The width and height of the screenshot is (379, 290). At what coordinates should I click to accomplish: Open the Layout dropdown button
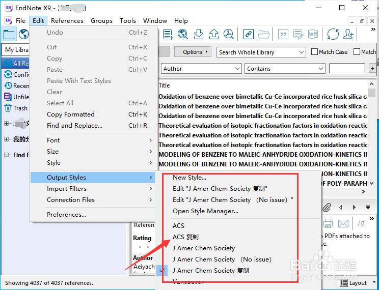pos(358,283)
